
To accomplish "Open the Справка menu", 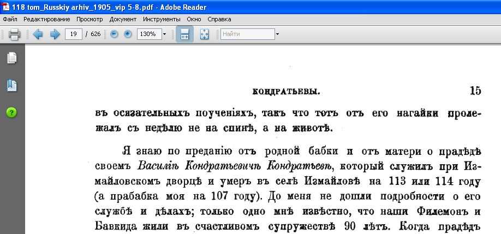I will point(219,19).
